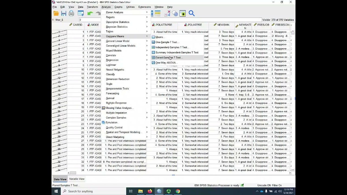
Task: Click the NEWSWK column header
Action: [x=221, y=25]
